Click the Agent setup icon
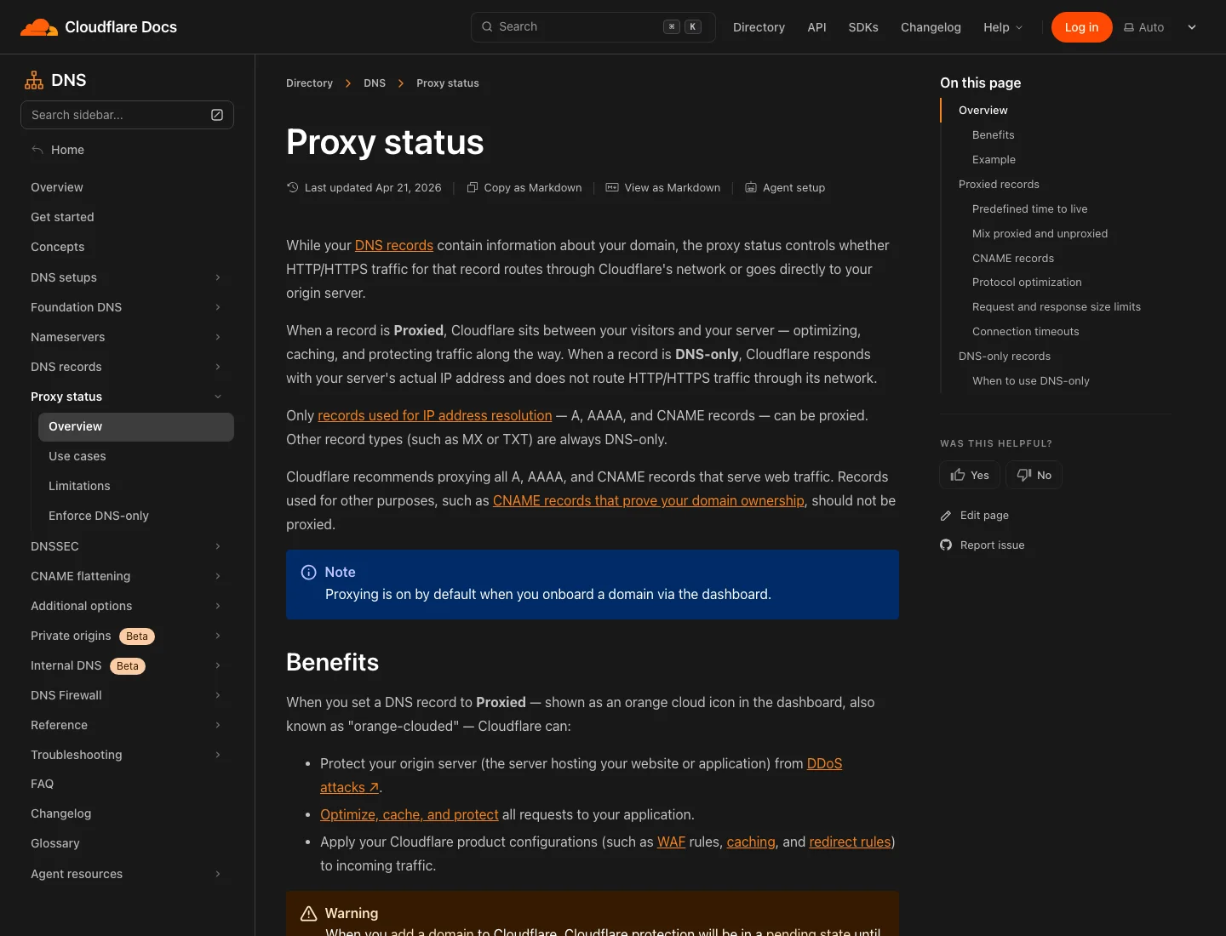1226x936 pixels. (x=751, y=188)
